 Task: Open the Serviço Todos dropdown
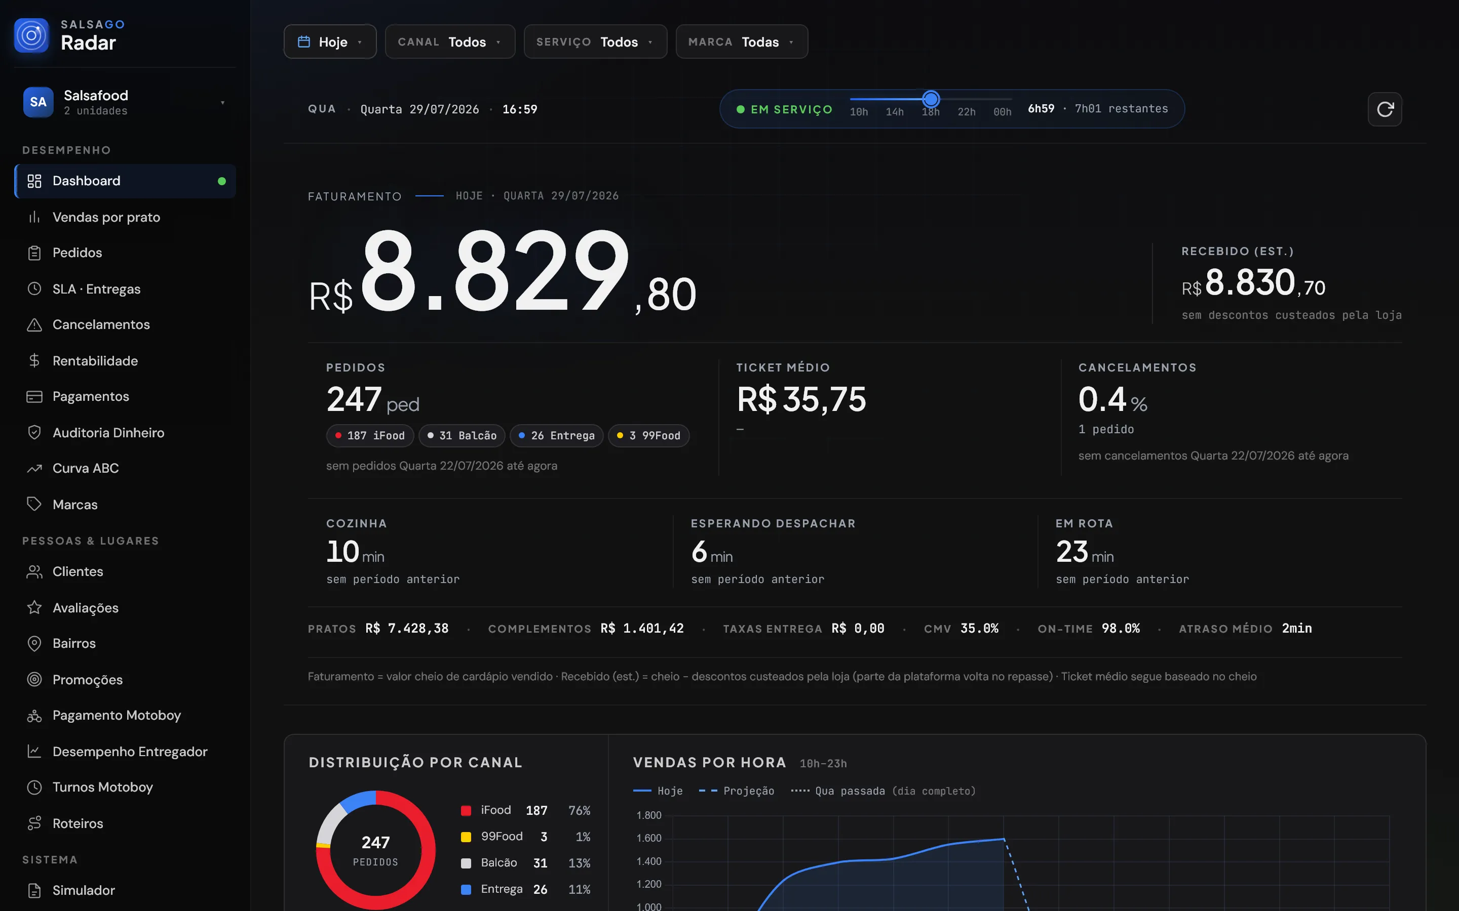coord(595,42)
